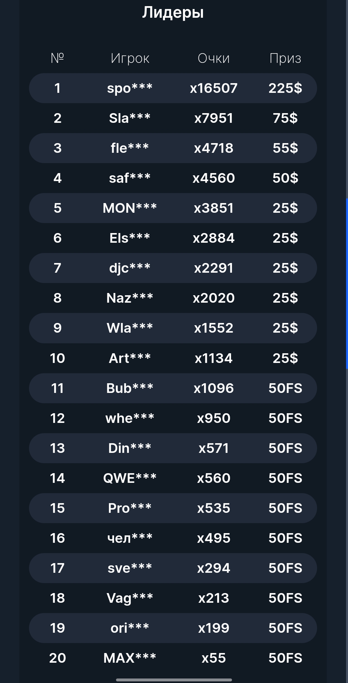Click the Приз column header

tap(285, 58)
